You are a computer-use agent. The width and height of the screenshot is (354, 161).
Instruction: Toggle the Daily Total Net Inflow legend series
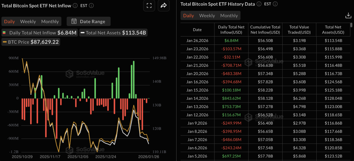tap(39, 33)
